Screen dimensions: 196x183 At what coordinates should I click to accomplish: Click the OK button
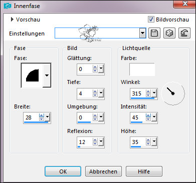pos(63,171)
